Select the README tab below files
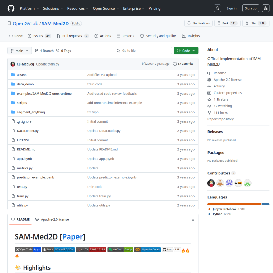Screen dimensions: 273x273 click(x=20, y=219)
